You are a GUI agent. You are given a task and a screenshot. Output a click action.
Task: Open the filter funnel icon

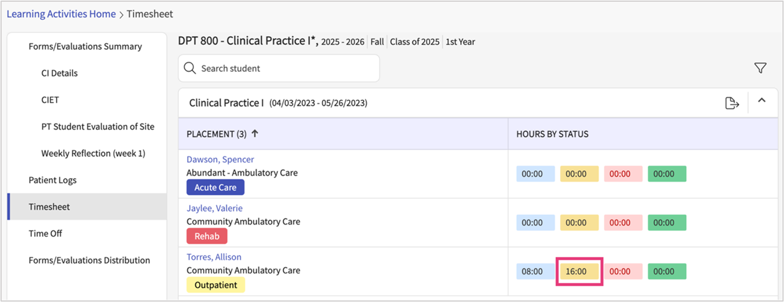click(760, 69)
